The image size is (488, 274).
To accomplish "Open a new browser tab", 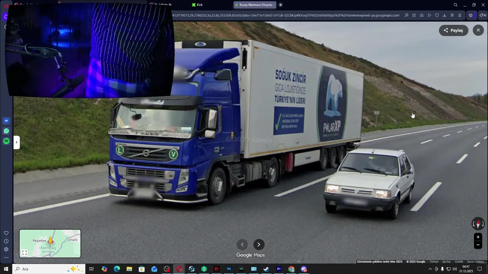I will coord(281,5).
